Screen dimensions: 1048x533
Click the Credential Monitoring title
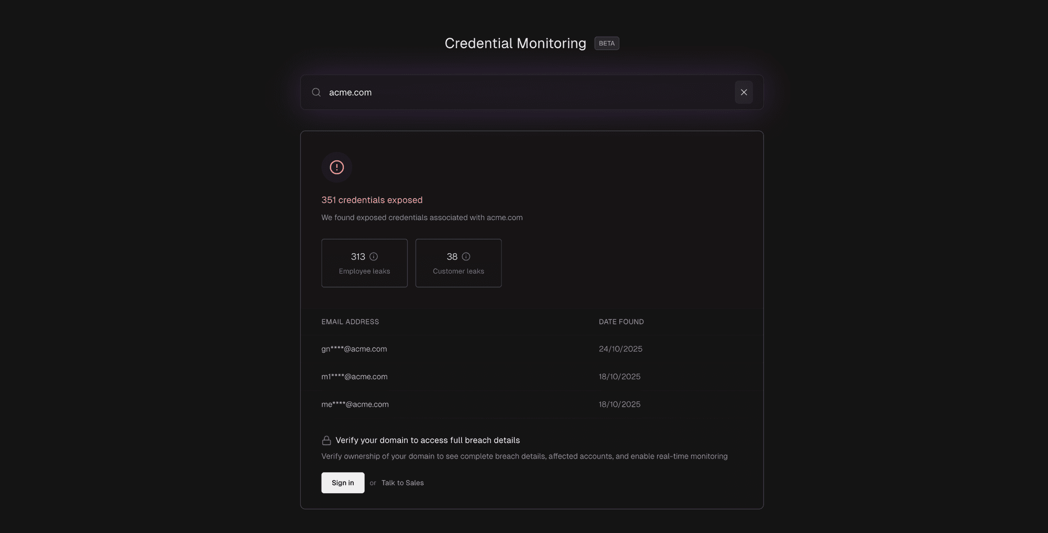(x=515, y=43)
